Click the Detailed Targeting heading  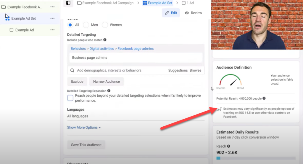point(81,34)
